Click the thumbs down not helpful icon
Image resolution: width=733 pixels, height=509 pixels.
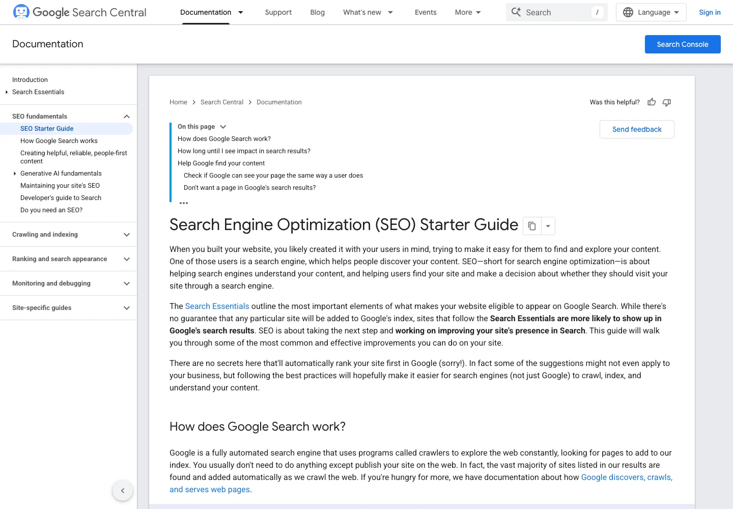coord(667,102)
